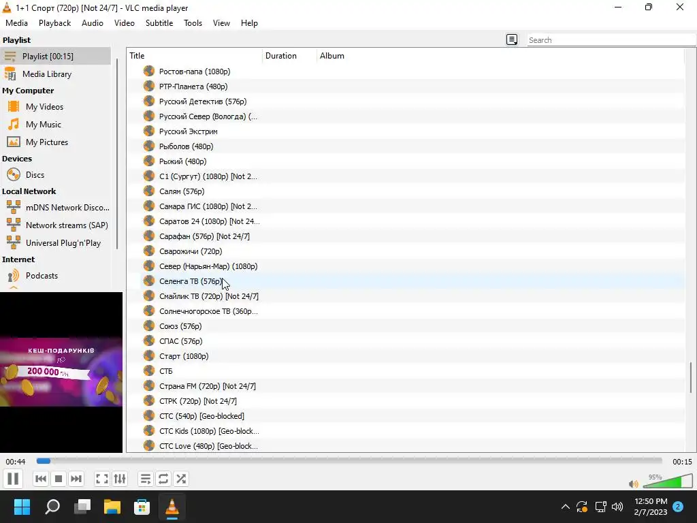Open Microsoft Store from taskbar
The height and width of the screenshot is (523, 697).
(142, 506)
